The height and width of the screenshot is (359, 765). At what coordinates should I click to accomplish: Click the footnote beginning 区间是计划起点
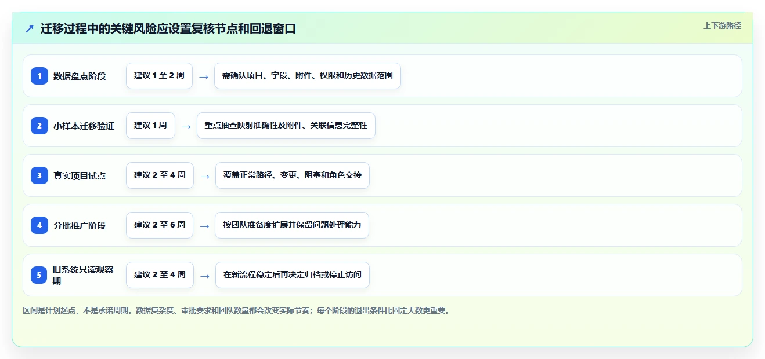click(x=236, y=310)
